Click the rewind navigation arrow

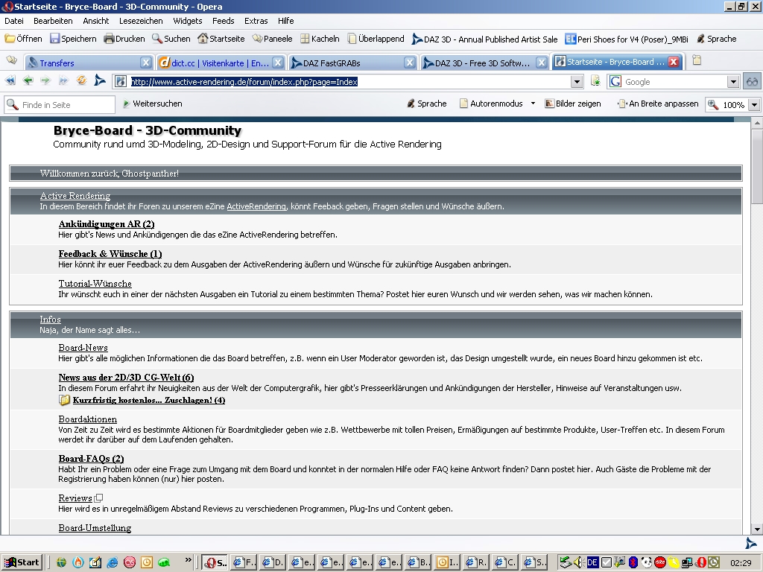[x=10, y=80]
